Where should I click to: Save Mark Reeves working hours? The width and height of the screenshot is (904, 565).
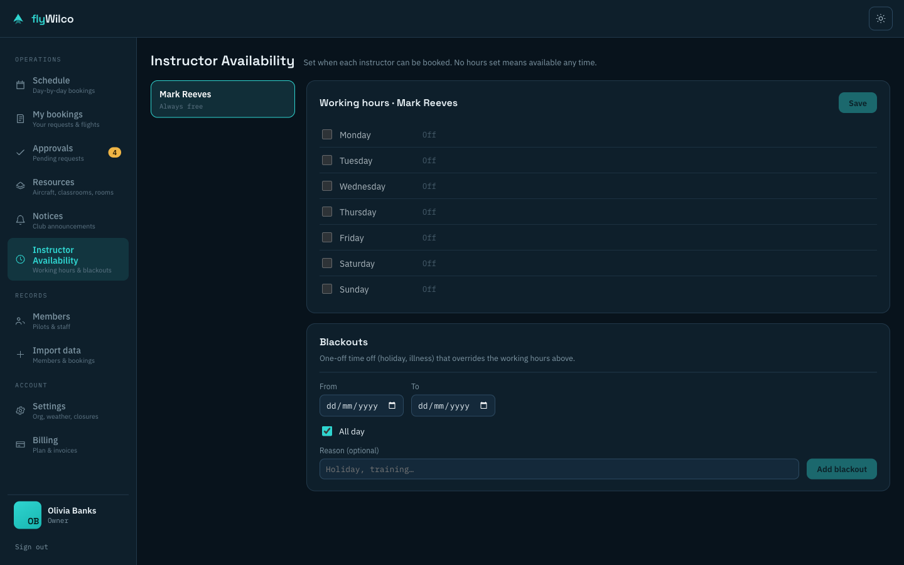(x=858, y=103)
